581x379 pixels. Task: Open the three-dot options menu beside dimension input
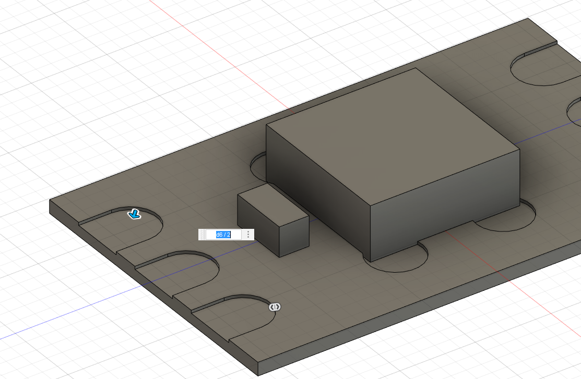click(x=248, y=235)
